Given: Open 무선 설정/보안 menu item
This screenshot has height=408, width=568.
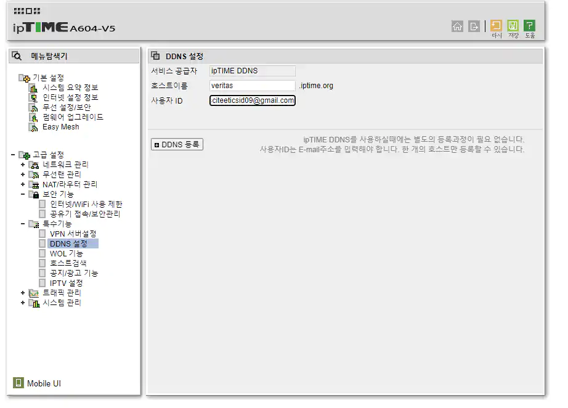Looking at the screenshot, I should 67,107.
